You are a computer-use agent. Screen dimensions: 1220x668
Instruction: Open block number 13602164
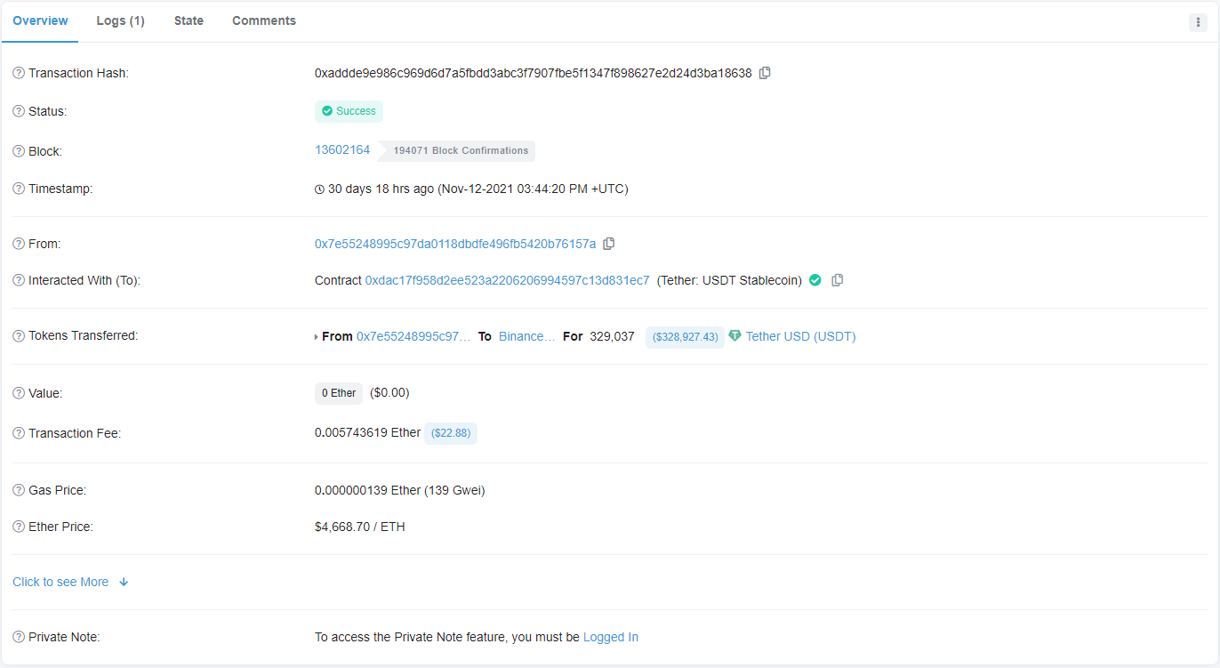pos(342,149)
